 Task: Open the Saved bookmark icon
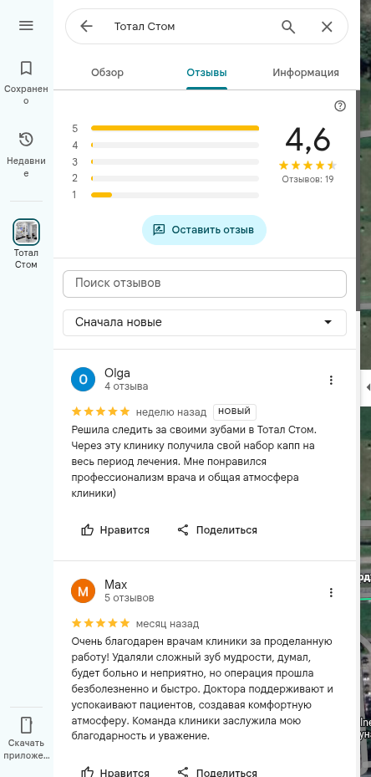(x=26, y=69)
